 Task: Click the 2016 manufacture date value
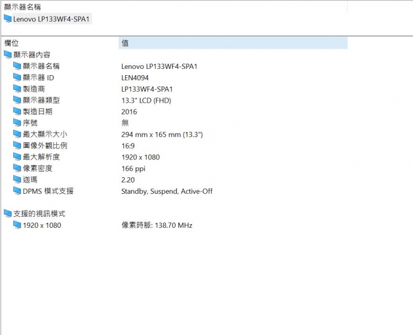[x=129, y=112]
